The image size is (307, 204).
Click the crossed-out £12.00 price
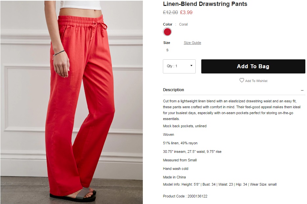tap(170, 12)
